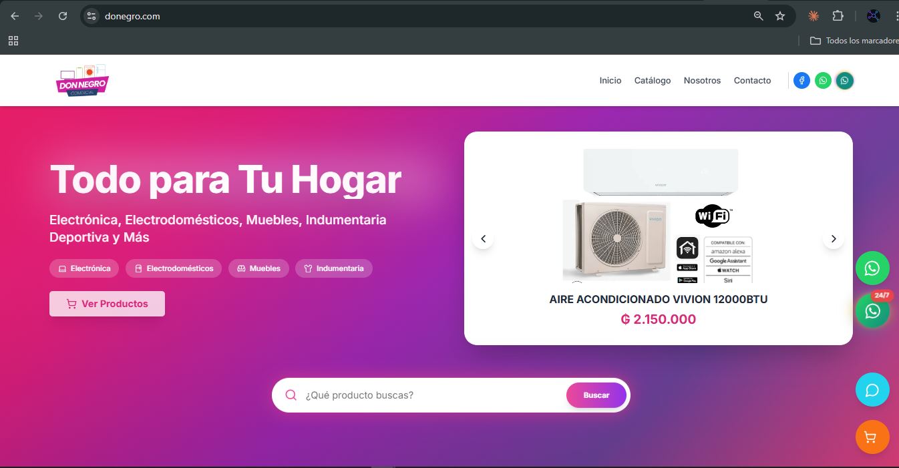Screen dimensions: 899x468
Task: Click the dark teal WhatsApp header icon
Action: tap(845, 81)
